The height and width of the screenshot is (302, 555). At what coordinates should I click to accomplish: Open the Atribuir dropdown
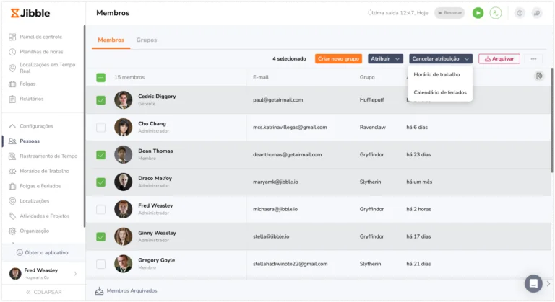coord(385,58)
